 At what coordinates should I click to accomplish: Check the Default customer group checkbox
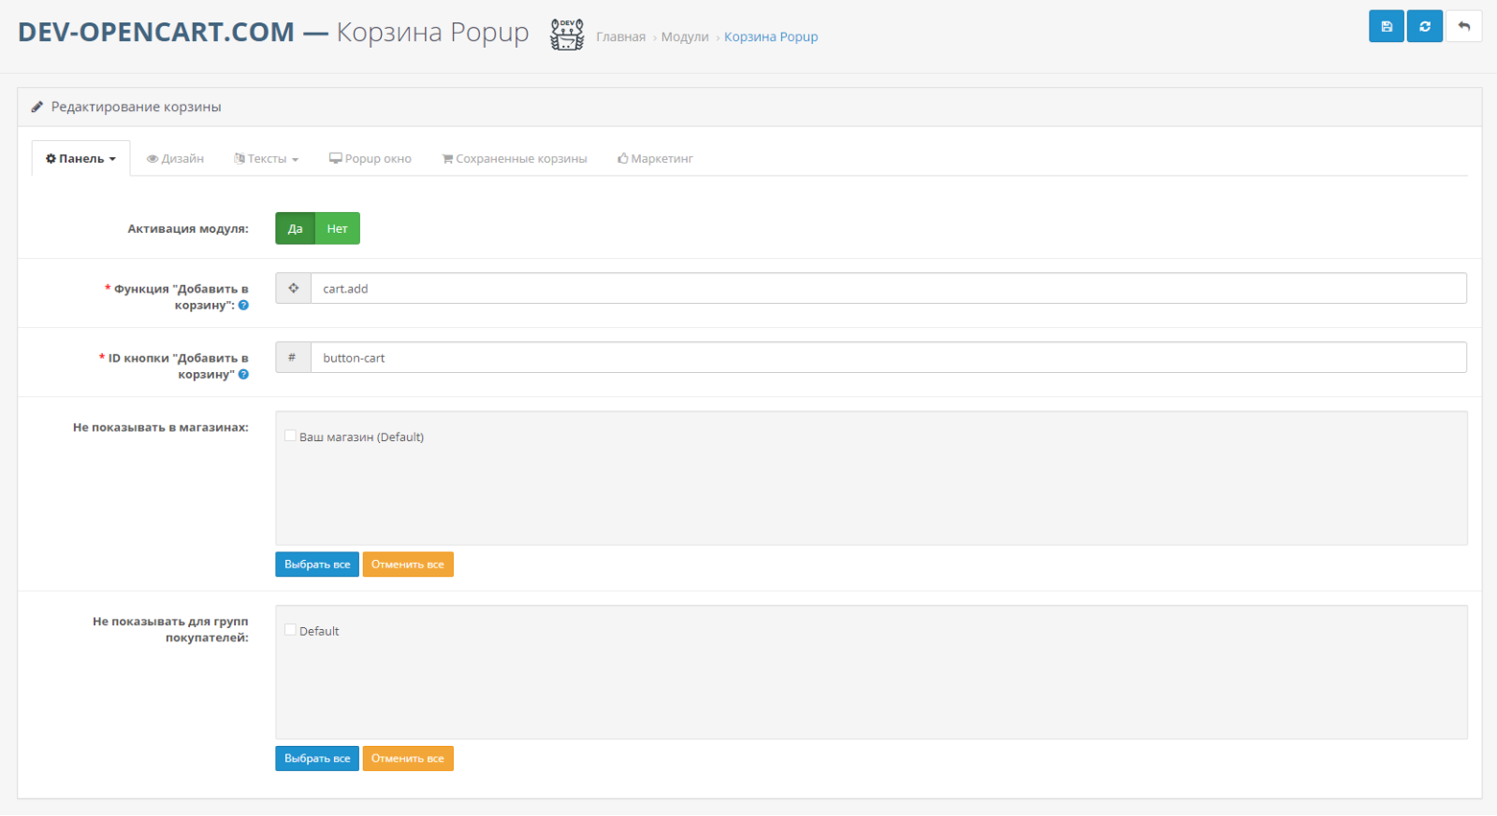(x=290, y=630)
